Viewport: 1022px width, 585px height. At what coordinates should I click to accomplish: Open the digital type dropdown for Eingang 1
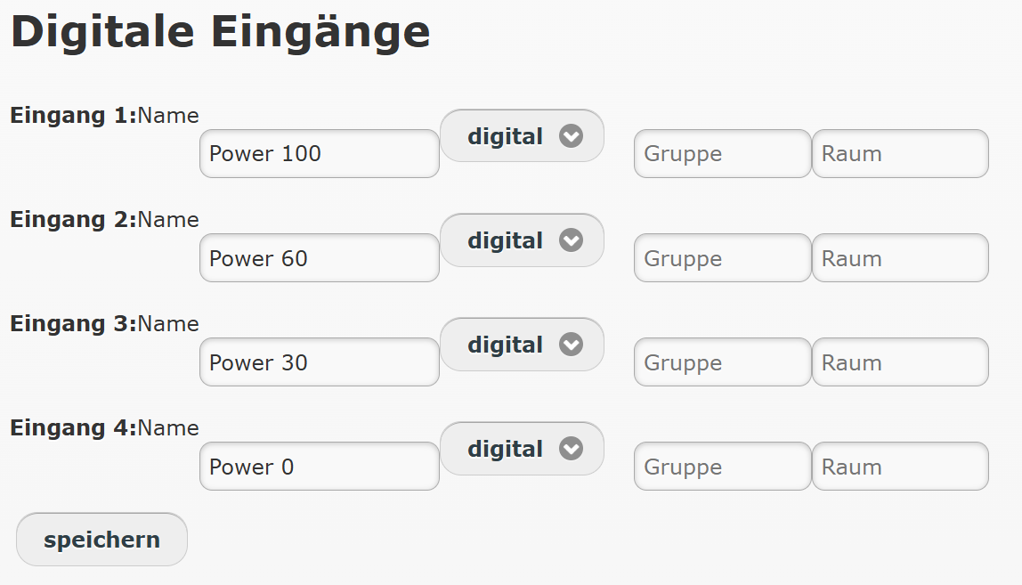pyautogui.click(x=522, y=136)
